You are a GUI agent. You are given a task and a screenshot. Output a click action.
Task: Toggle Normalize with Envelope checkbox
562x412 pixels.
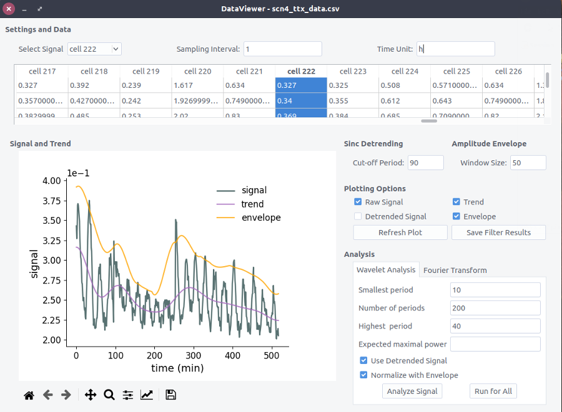[363, 375]
